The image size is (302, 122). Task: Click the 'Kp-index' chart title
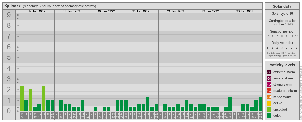tap(12, 6)
